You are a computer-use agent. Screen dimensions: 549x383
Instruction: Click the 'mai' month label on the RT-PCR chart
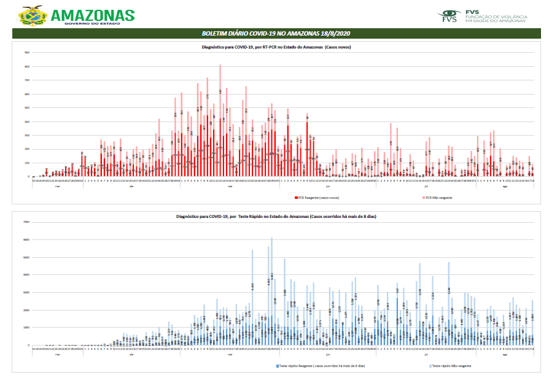click(x=230, y=186)
